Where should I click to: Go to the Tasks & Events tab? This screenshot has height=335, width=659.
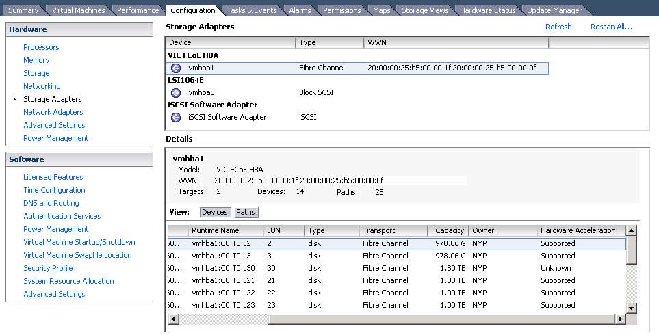click(x=252, y=10)
